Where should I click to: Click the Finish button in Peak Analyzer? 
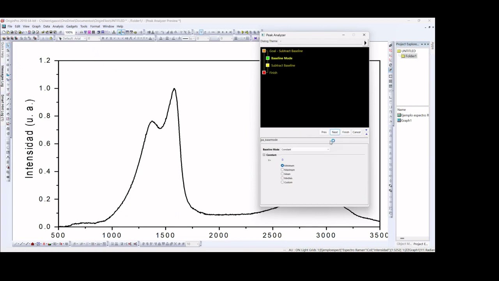click(x=346, y=132)
